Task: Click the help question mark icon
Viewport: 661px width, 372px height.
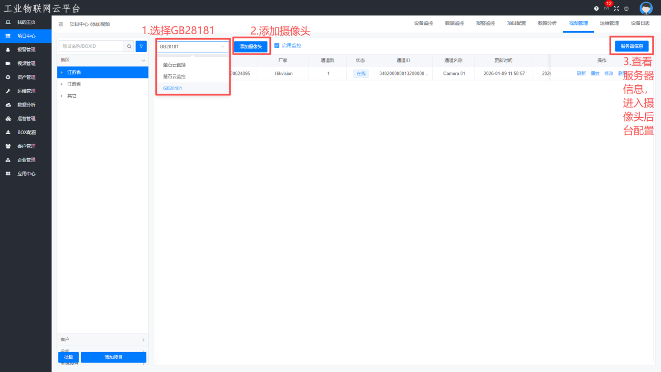Action: pyautogui.click(x=596, y=9)
